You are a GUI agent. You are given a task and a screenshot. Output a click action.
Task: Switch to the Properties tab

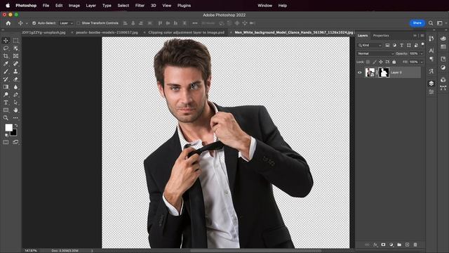[381, 36]
